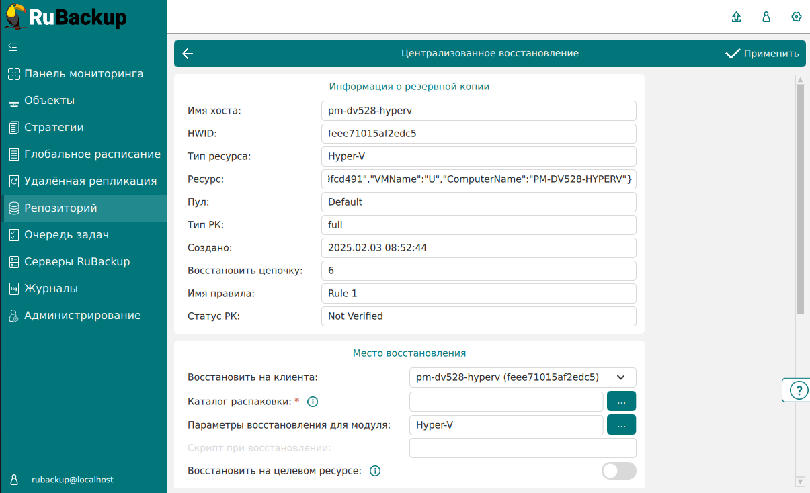The image size is (810, 493).
Task: Select Администрирование in sidebar
Action: pos(82,316)
